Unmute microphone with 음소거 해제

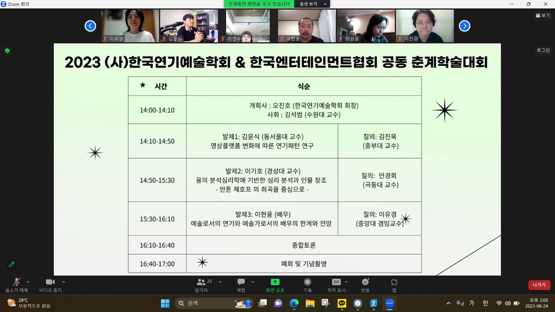pos(17,285)
